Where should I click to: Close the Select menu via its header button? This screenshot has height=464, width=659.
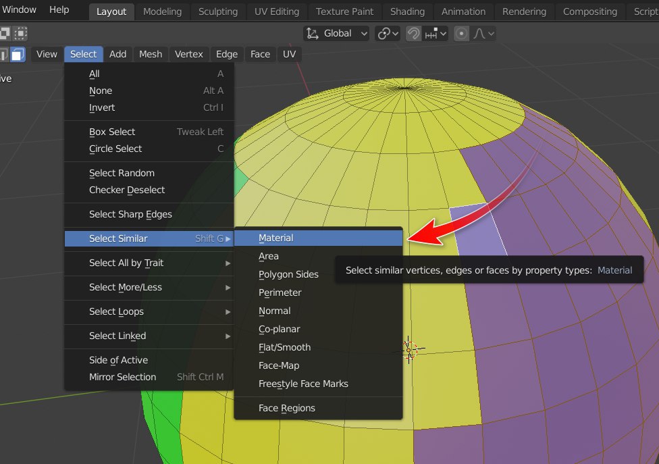(83, 54)
